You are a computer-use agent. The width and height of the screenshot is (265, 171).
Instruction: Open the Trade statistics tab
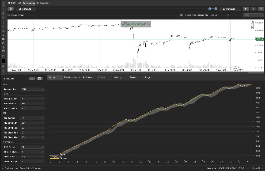72,77
